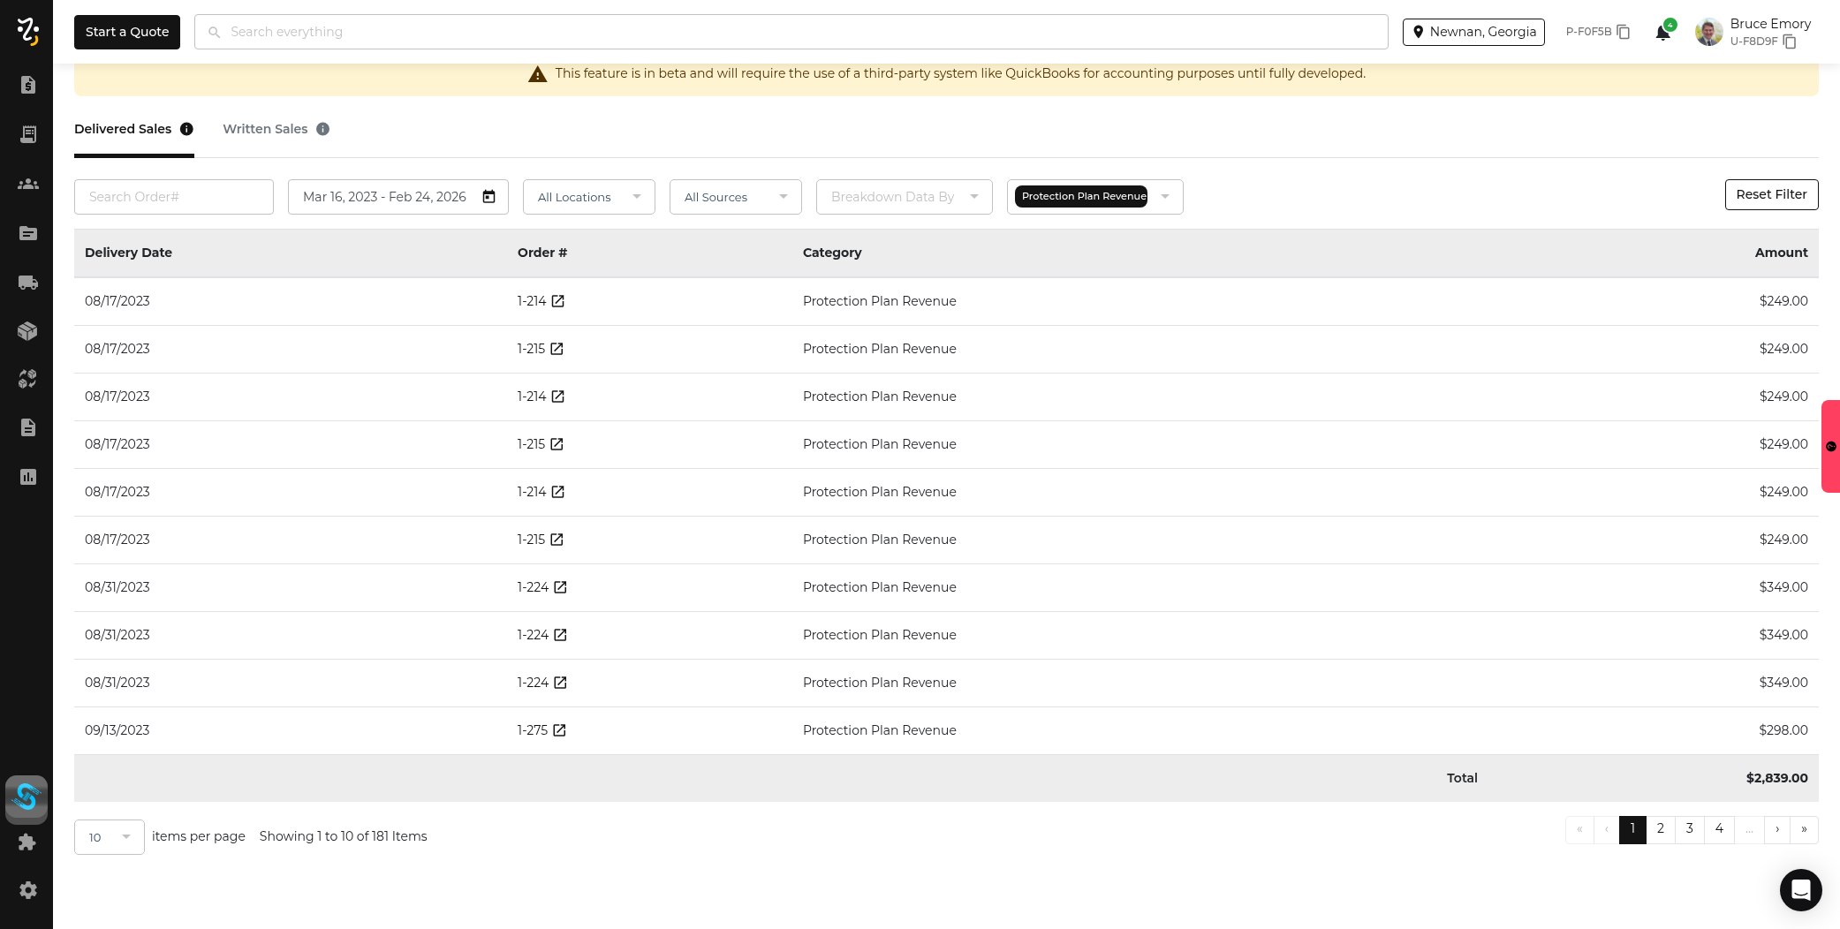1840x929 pixels.
Task: Click the Start a Quote button
Action: [x=127, y=32]
